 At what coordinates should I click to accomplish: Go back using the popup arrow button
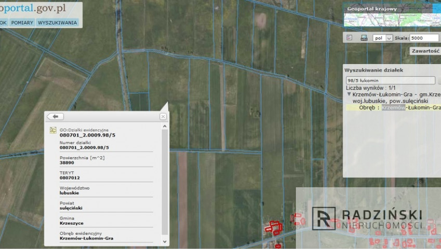coord(56,116)
